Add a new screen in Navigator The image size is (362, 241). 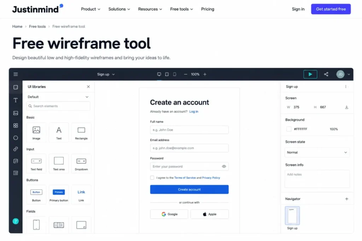346,199
